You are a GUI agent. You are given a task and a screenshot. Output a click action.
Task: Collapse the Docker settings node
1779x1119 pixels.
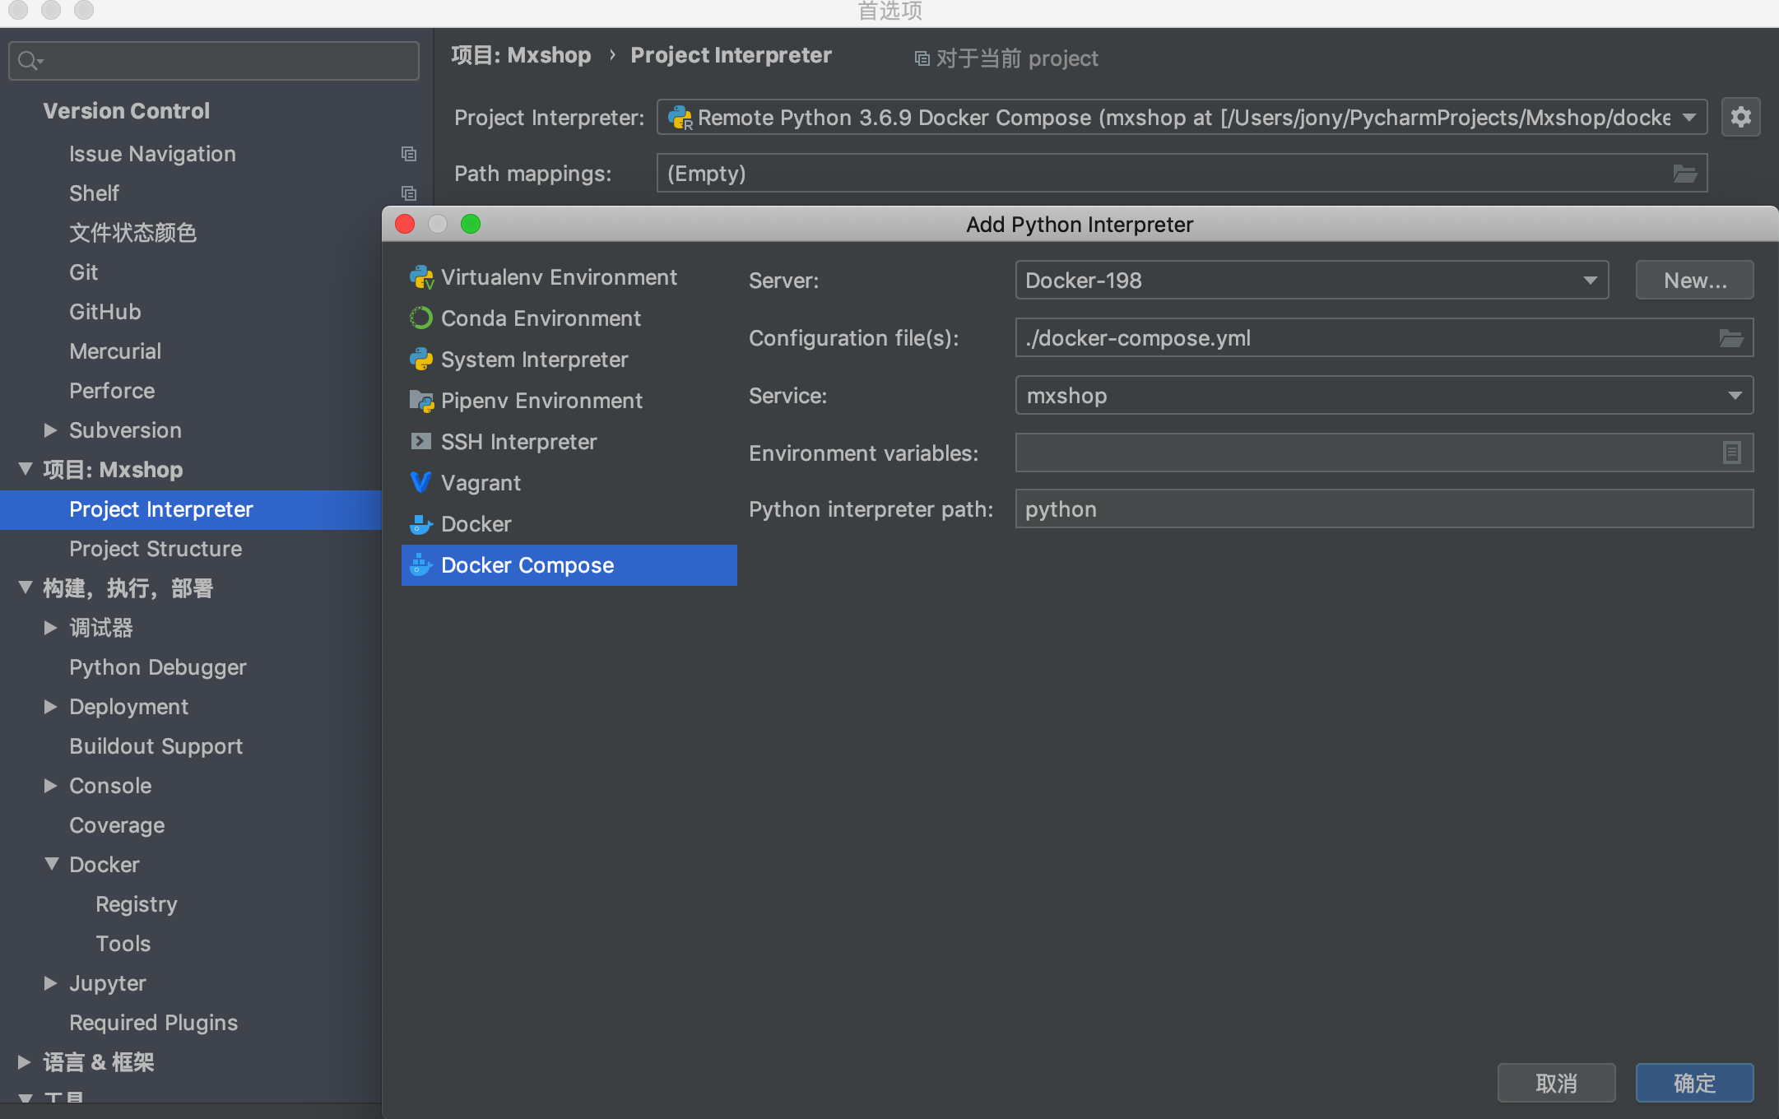51,864
